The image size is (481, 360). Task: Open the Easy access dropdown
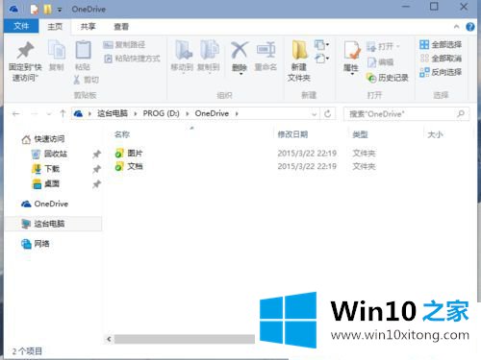pos(322,59)
